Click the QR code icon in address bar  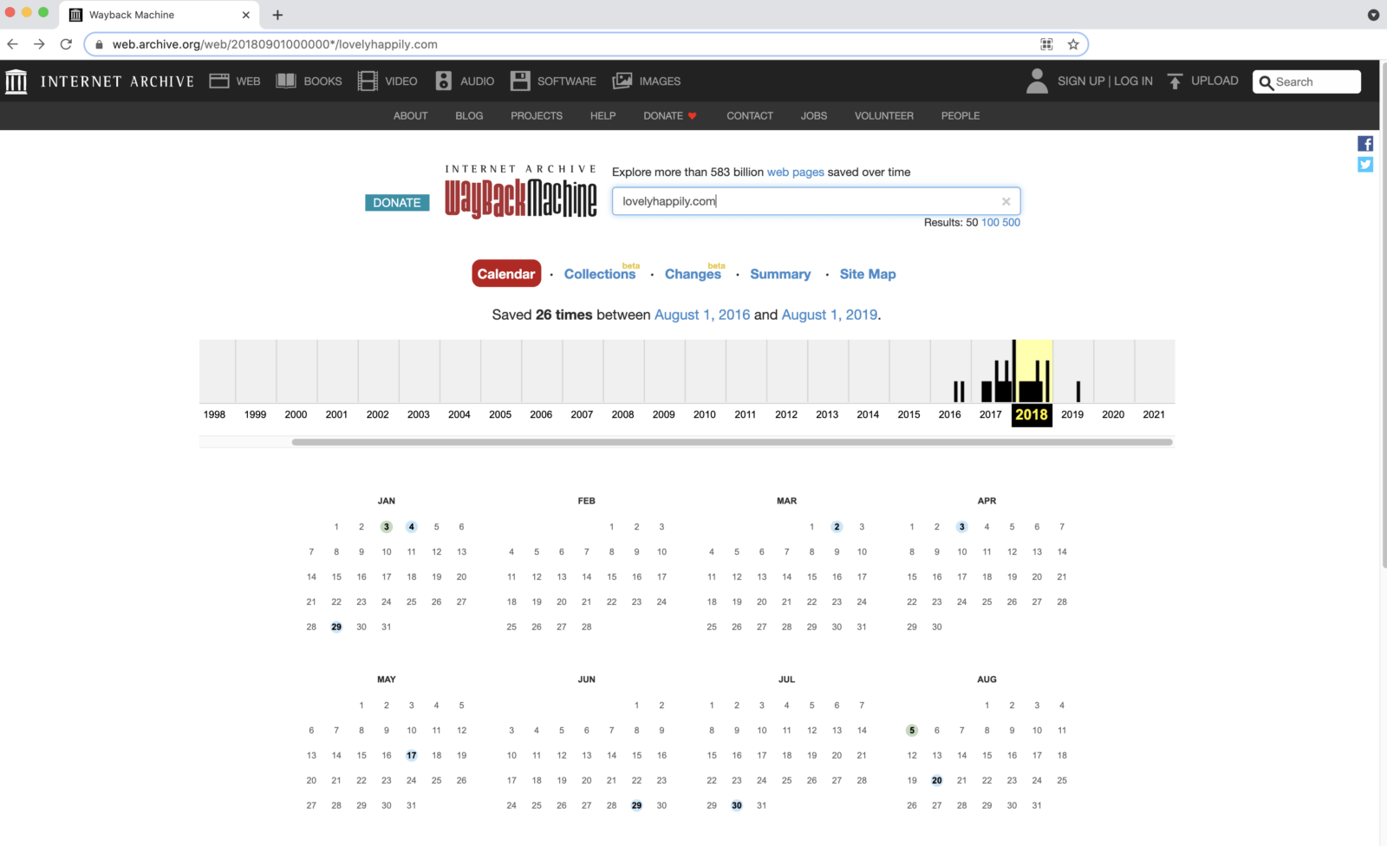click(x=1047, y=44)
